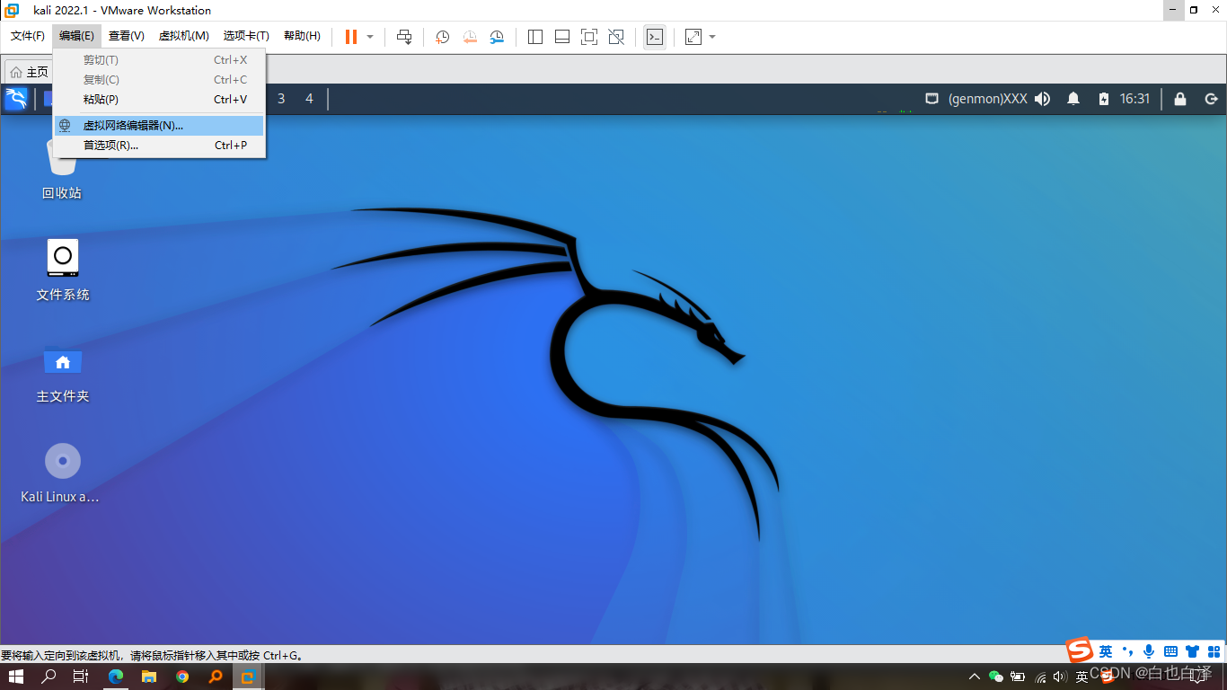Open the dropdown arrow beside the pause button
The width and height of the screenshot is (1227, 690).
pyautogui.click(x=370, y=37)
